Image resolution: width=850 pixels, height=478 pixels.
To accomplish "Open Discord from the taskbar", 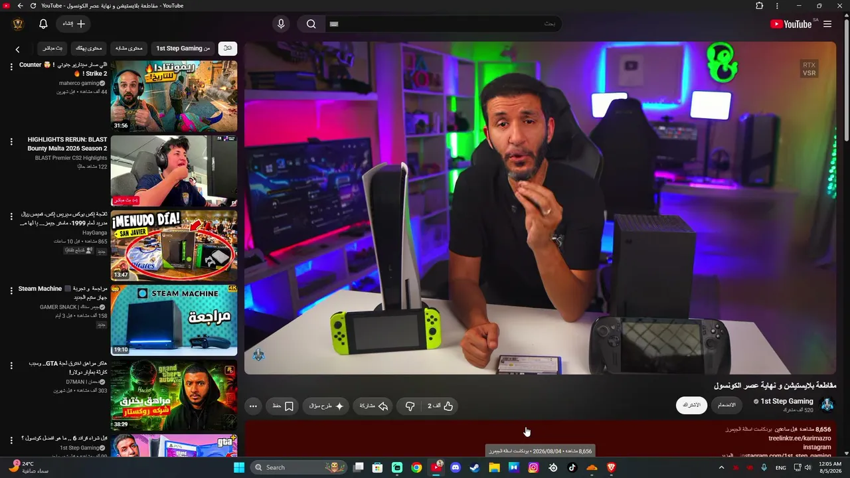I will [x=456, y=467].
